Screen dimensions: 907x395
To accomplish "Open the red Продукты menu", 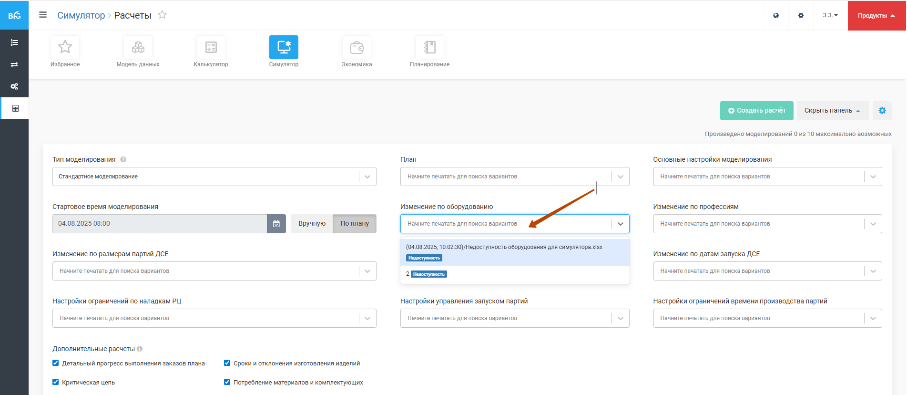I will coord(876,15).
